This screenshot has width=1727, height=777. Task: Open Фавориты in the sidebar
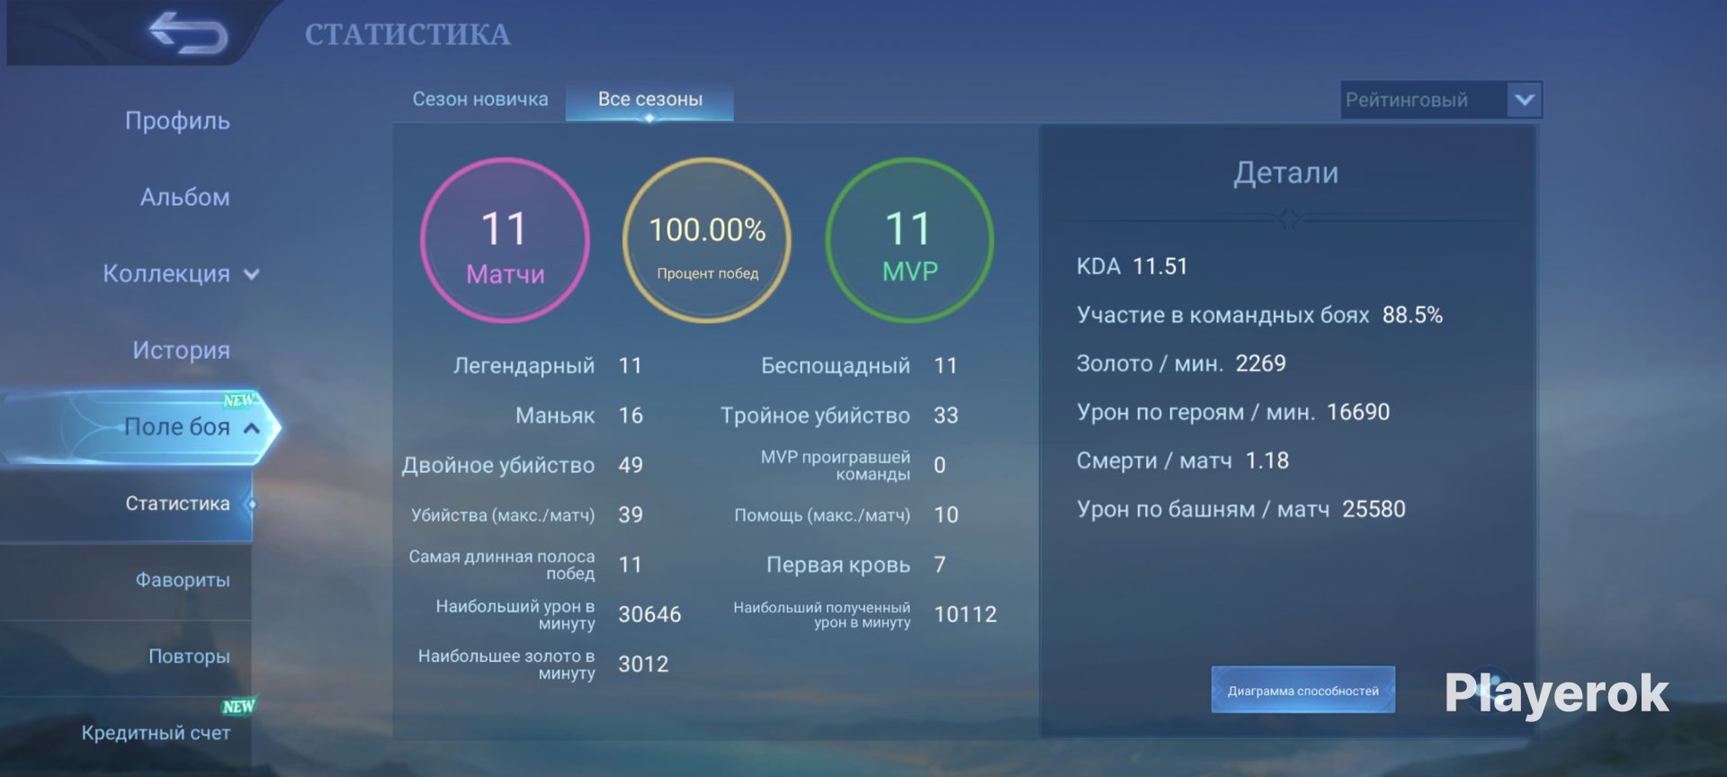pyautogui.click(x=126, y=580)
